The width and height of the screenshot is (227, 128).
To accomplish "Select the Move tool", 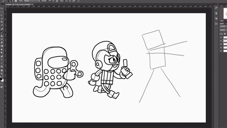I will point(2,8).
